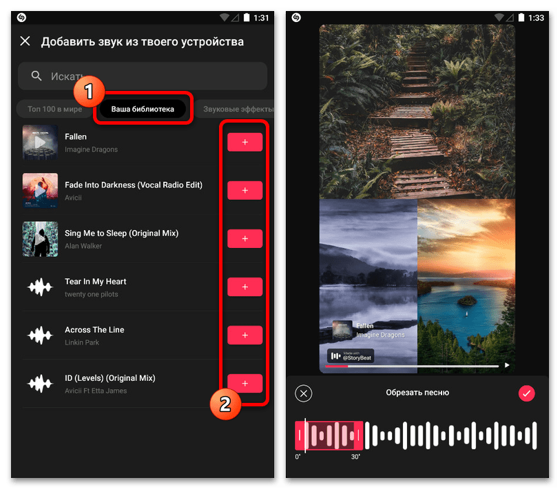The image size is (560, 489).
Task: Add the Fallen track with plus button
Action: point(245,142)
